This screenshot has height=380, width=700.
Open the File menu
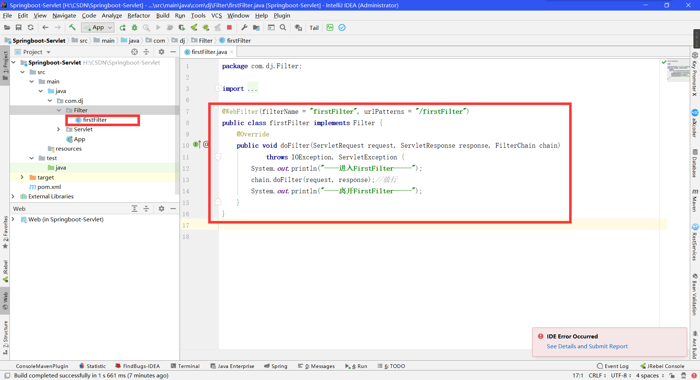[x=7, y=15]
